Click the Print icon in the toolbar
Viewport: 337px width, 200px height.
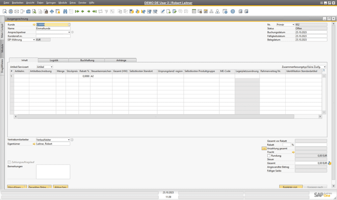pyautogui.click(x=11, y=11)
